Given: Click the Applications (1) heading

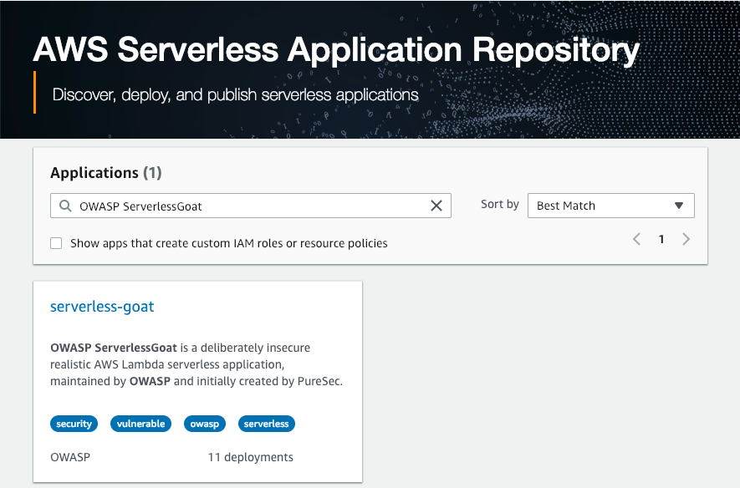Looking at the screenshot, I should point(106,173).
